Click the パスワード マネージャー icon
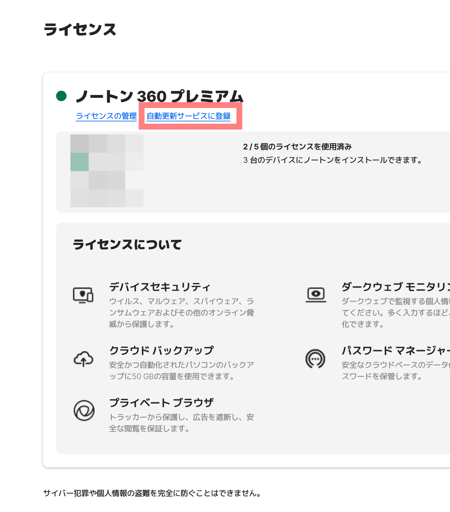The height and width of the screenshot is (512, 450). coord(315,359)
